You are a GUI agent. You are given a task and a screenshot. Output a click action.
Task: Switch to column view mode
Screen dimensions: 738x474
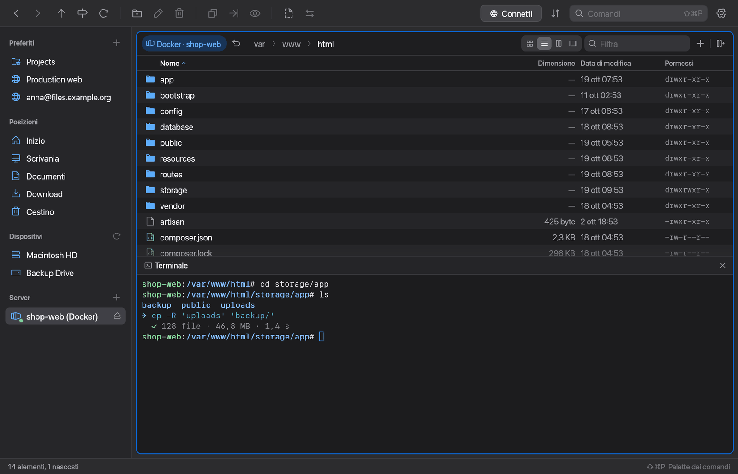click(x=559, y=43)
